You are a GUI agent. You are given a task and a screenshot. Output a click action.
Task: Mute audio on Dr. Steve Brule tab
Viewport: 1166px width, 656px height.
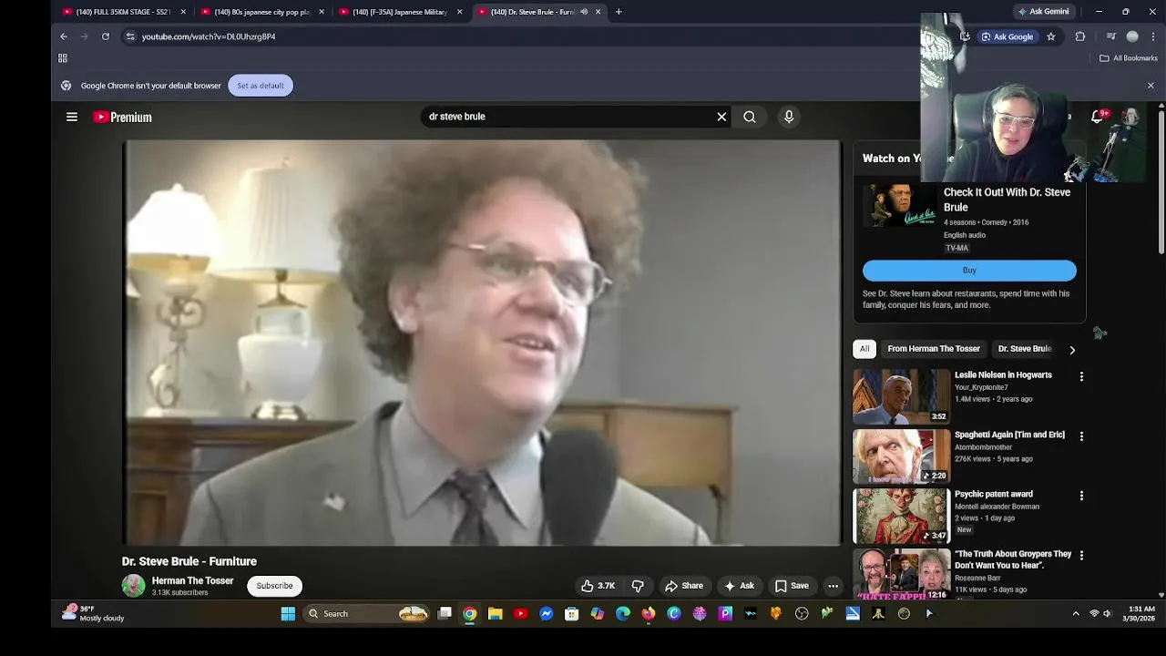coord(584,12)
